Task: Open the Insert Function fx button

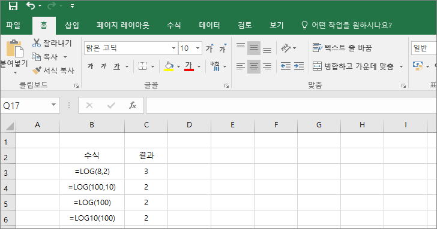Action: (x=133, y=105)
